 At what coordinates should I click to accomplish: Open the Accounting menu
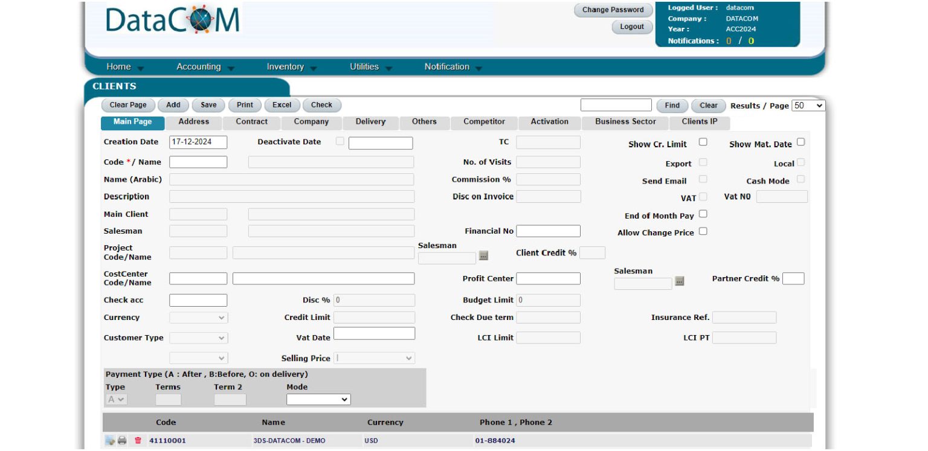click(x=199, y=66)
